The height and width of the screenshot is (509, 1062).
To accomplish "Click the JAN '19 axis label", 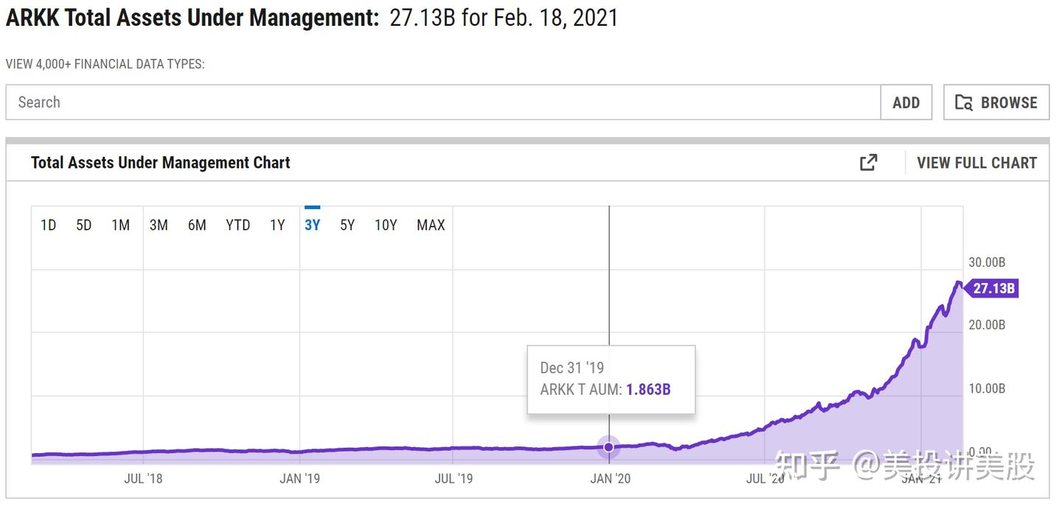I will (x=300, y=479).
